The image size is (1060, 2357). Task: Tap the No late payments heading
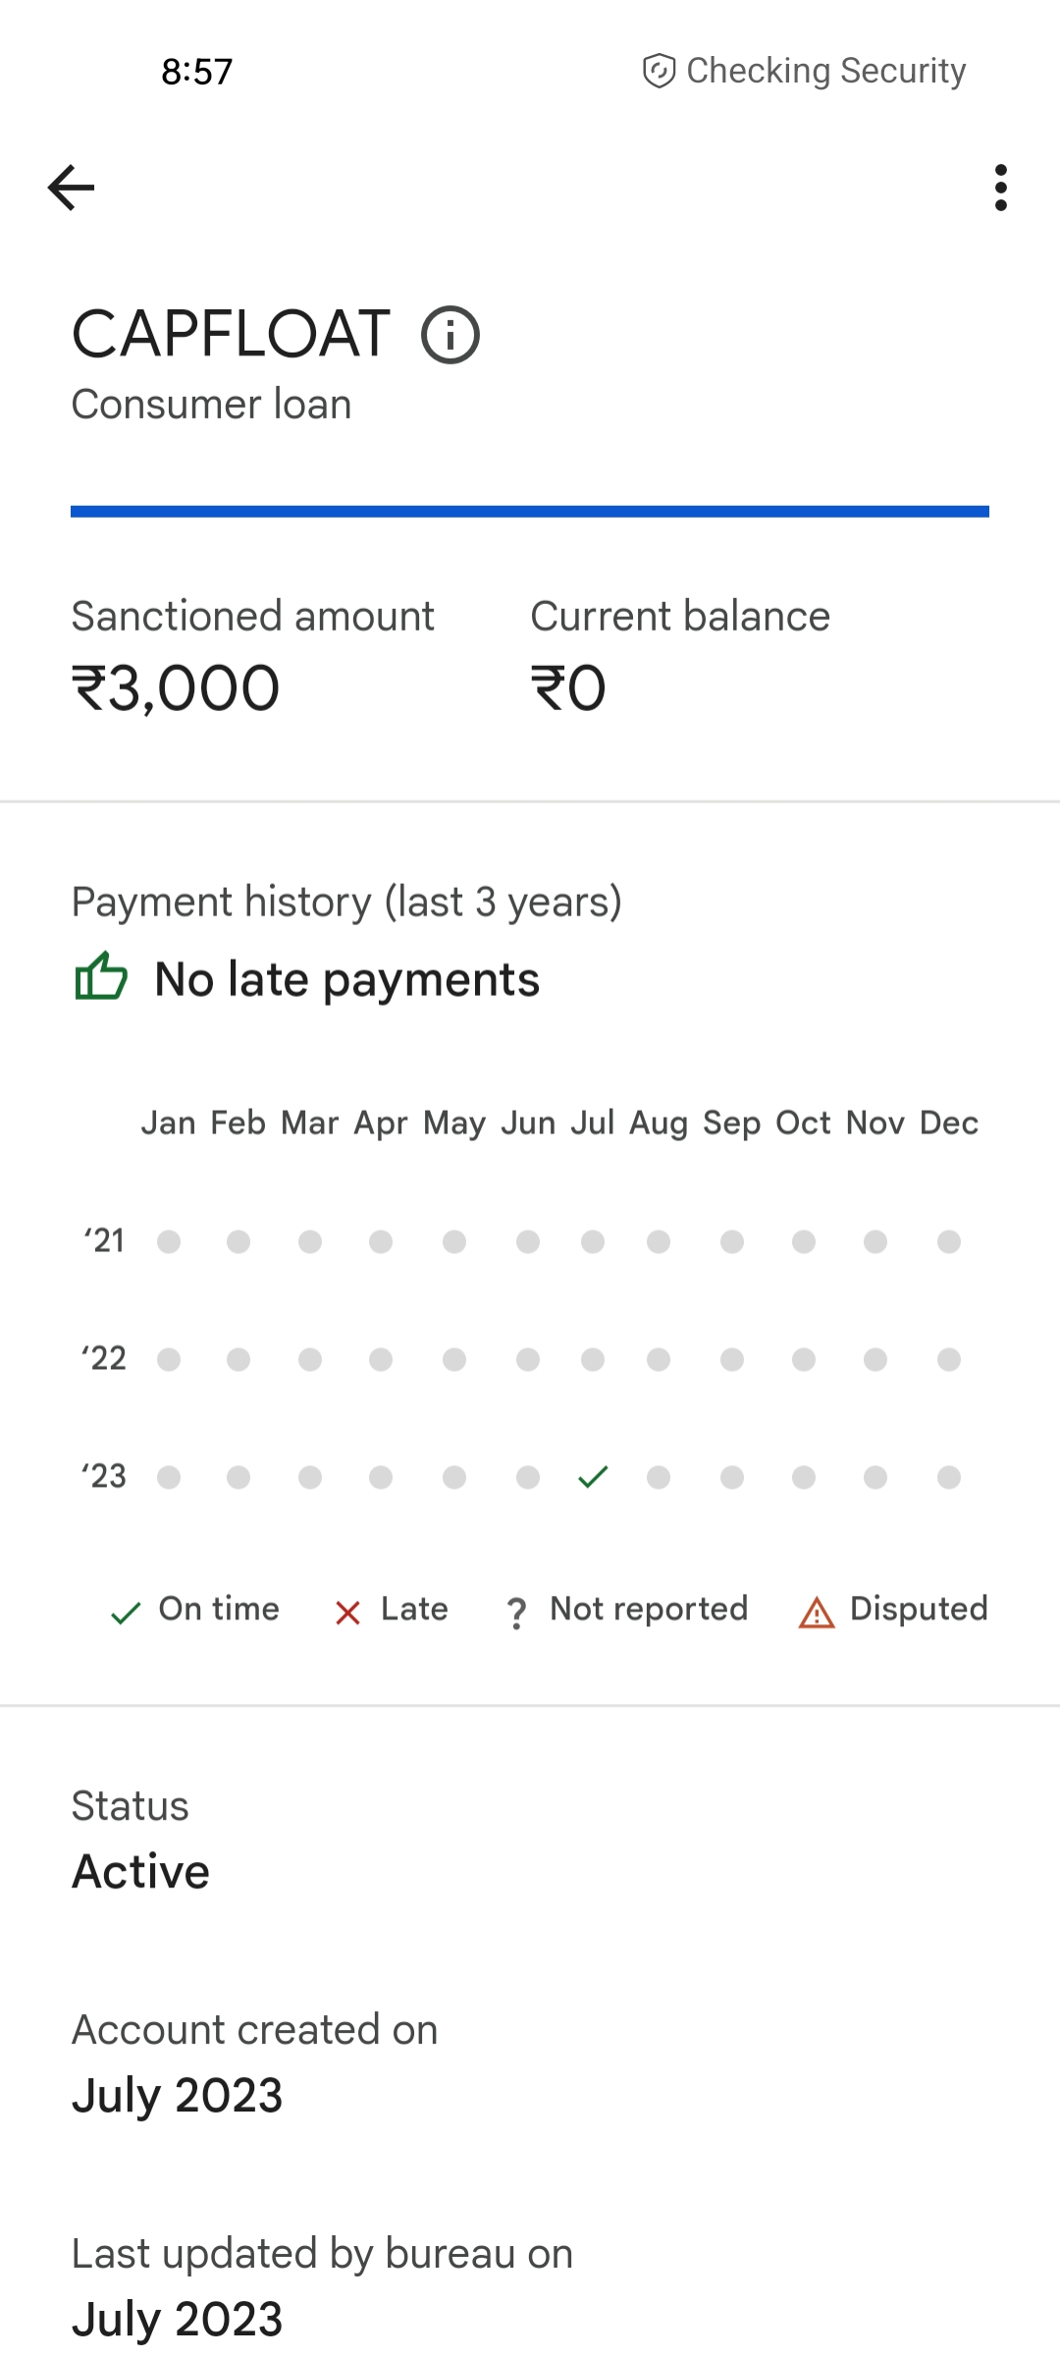click(347, 979)
